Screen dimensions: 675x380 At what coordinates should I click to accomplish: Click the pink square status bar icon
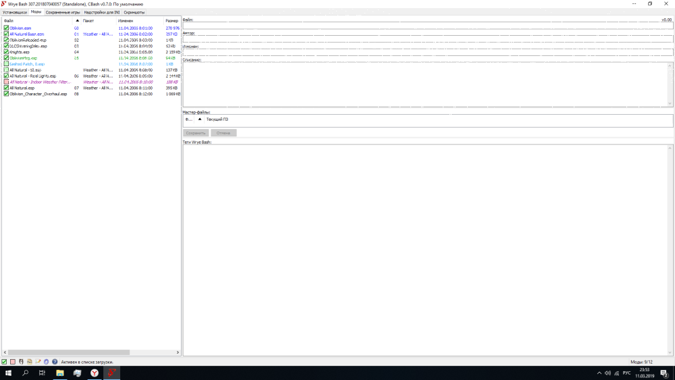pos(12,362)
